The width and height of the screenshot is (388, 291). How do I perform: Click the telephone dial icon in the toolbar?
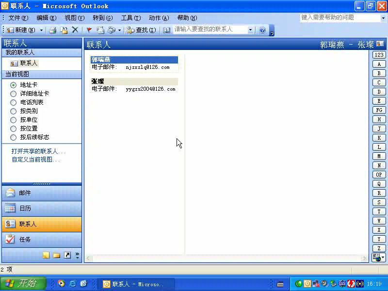coord(112,30)
